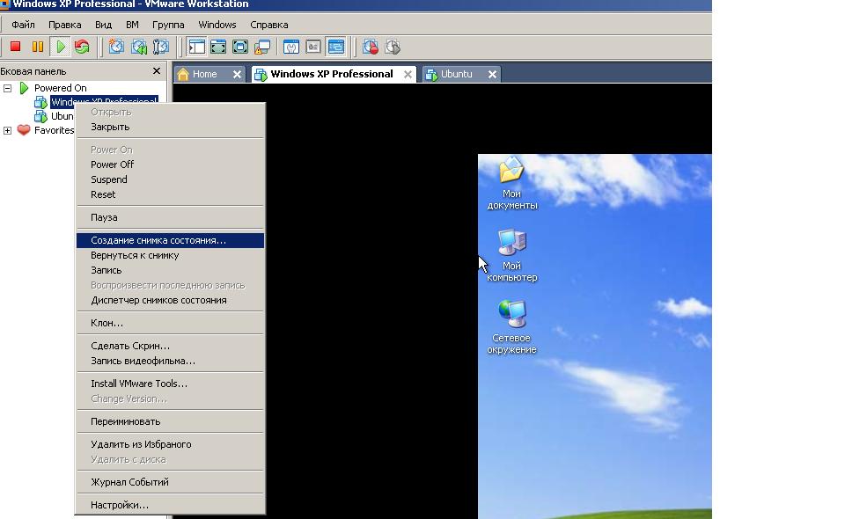Choose Reset in the context menu
Screen dimensions: 845x519
(x=170, y=195)
